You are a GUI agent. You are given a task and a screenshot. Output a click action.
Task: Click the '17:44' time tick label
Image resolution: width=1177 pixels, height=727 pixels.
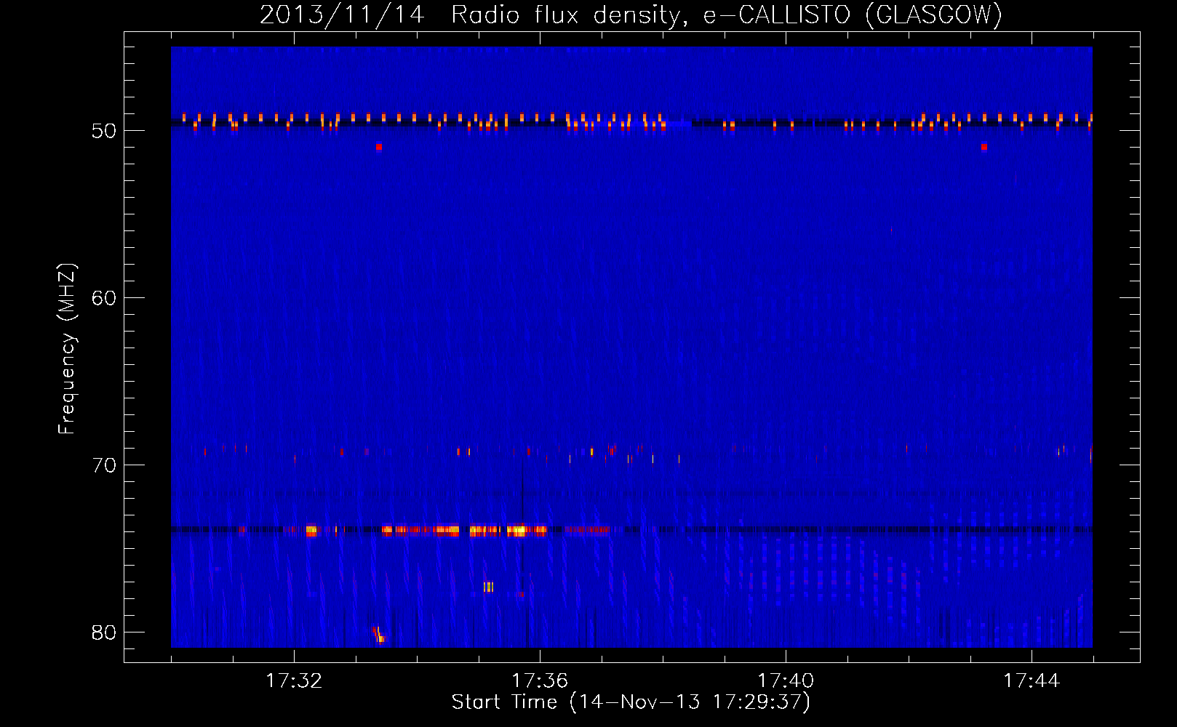1032,681
